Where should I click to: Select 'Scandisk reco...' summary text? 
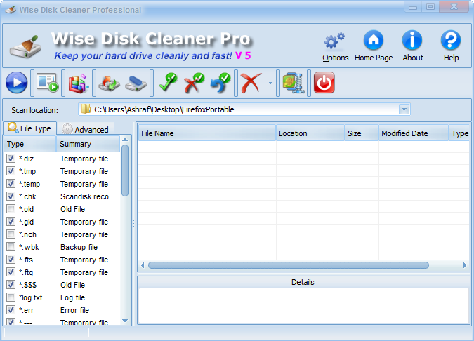[88, 196]
